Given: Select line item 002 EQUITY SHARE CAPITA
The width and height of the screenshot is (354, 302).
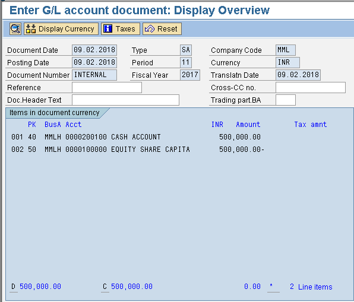Looking at the screenshot, I should tap(138, 150).
